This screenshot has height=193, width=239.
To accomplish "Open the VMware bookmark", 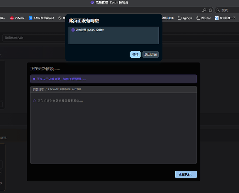I will [x=17, y=18].
